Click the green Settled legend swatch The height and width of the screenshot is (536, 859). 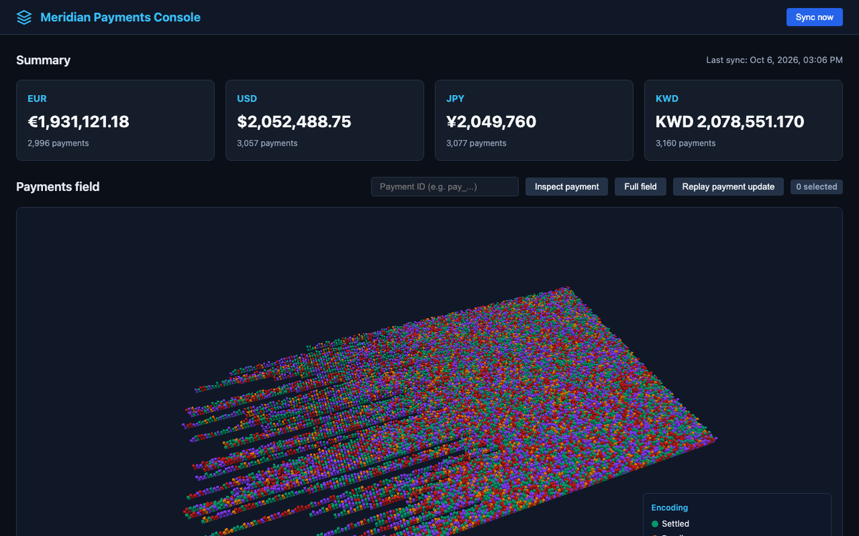(x=655, y=524)
